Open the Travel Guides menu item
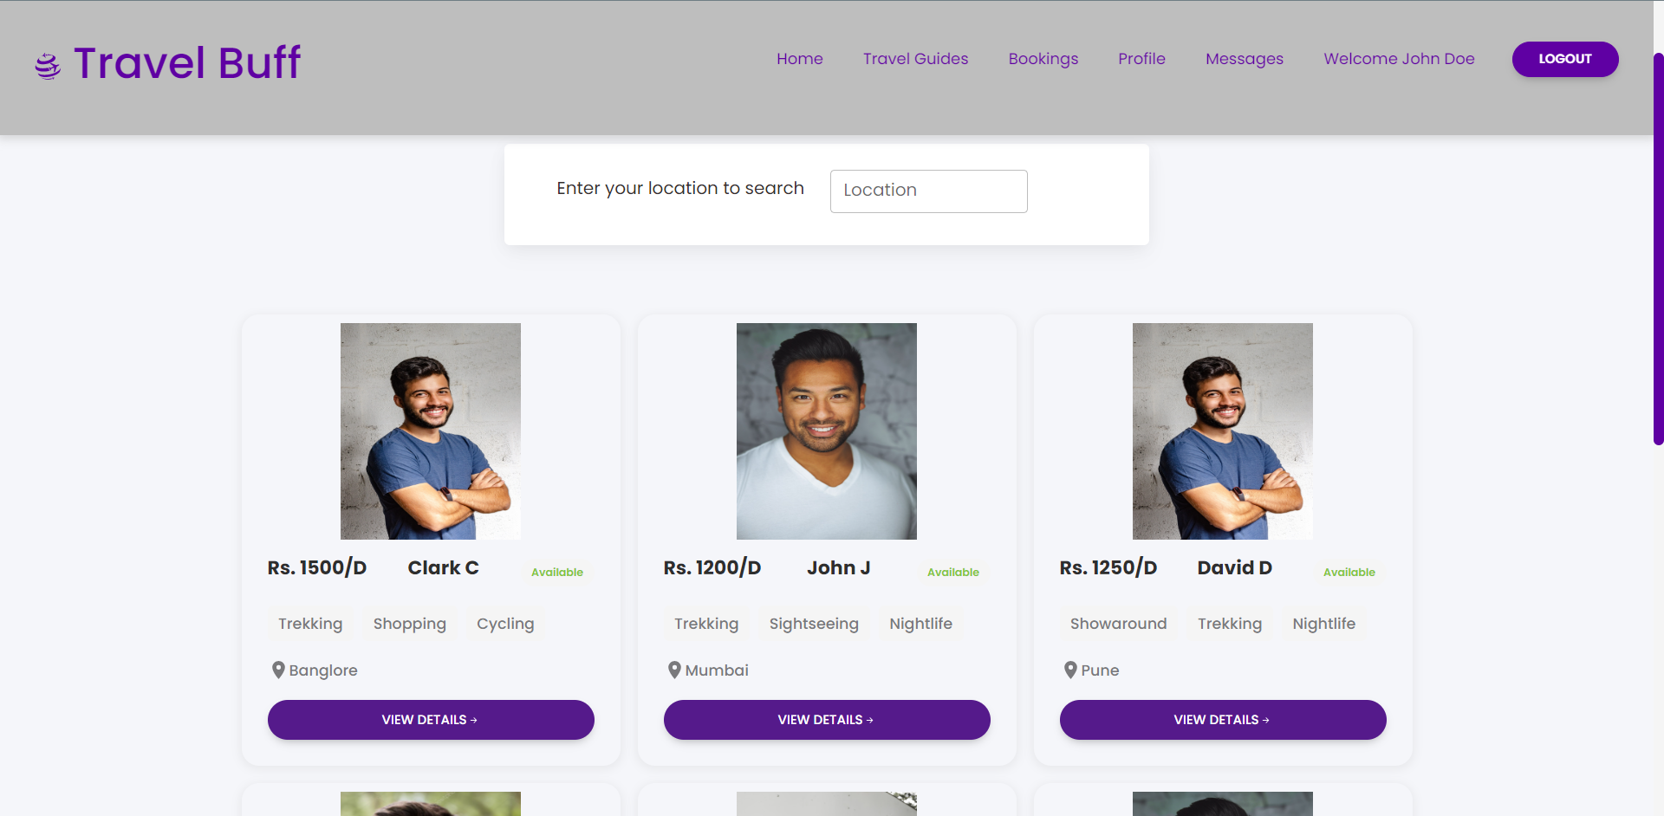Screen dimensions: 1664x816 [915, 59]
